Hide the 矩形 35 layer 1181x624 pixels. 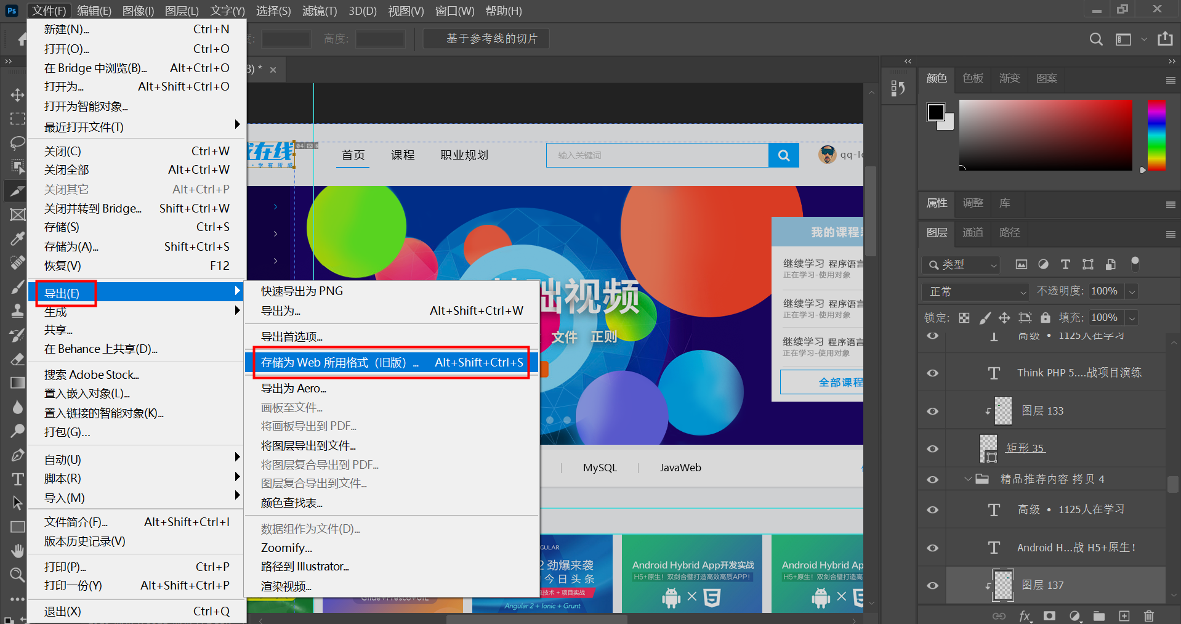pos(933,448)
